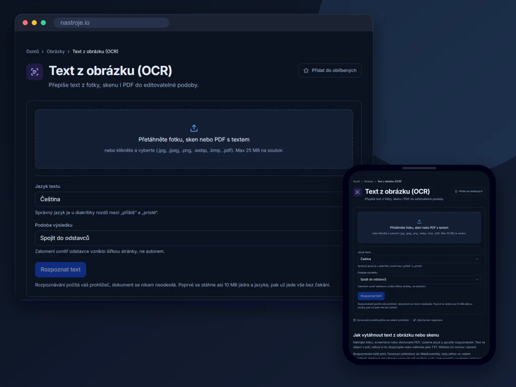The width and height of the screenshot is (516, 387).
Task: Click the upload arrow icon in desktop drop zone
Action: pos(194,128)
